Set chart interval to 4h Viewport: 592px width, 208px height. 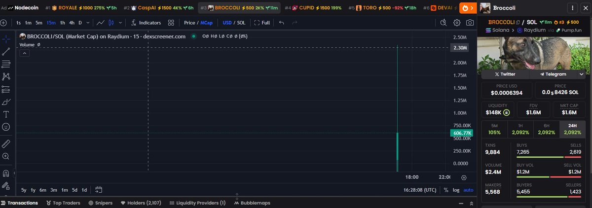[72, 23]
